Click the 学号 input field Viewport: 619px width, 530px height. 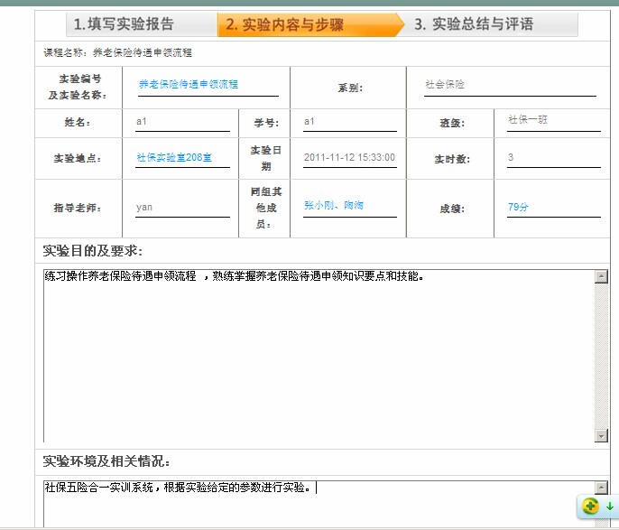[350, 121]
